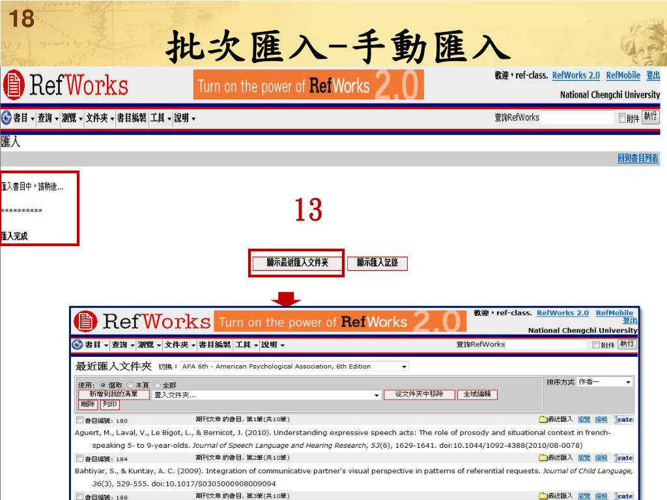This screenshot has width=667, height=500.
Task: Check the box for 書目編號 188
Action: point(79,496)
